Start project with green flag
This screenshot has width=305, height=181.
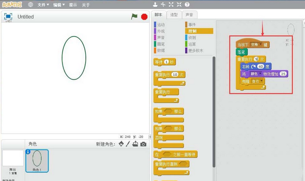(x=134, y=16)
